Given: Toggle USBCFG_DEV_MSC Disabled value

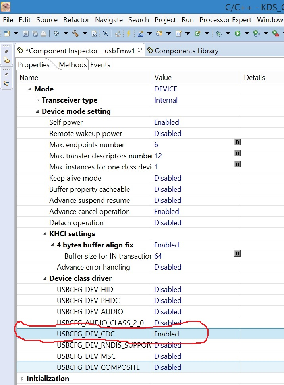Looking at the screenshot, I should (x=168, y=356).
